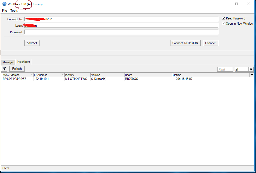Viewport: 256px width, 173px height.
Task: Toggle Open In New Window checkbox
Action: pos(224,23)
